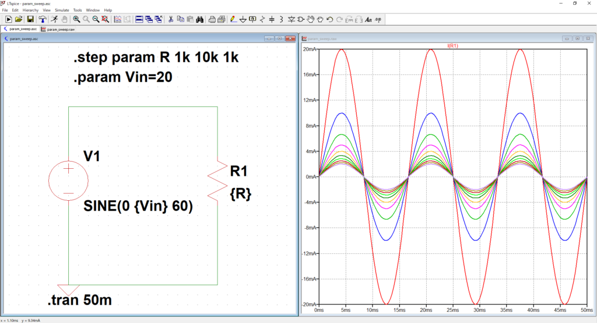The image size is (597, 323).
Task: Zoom to fit with crossed magnifier
Action: click(105, 19)
